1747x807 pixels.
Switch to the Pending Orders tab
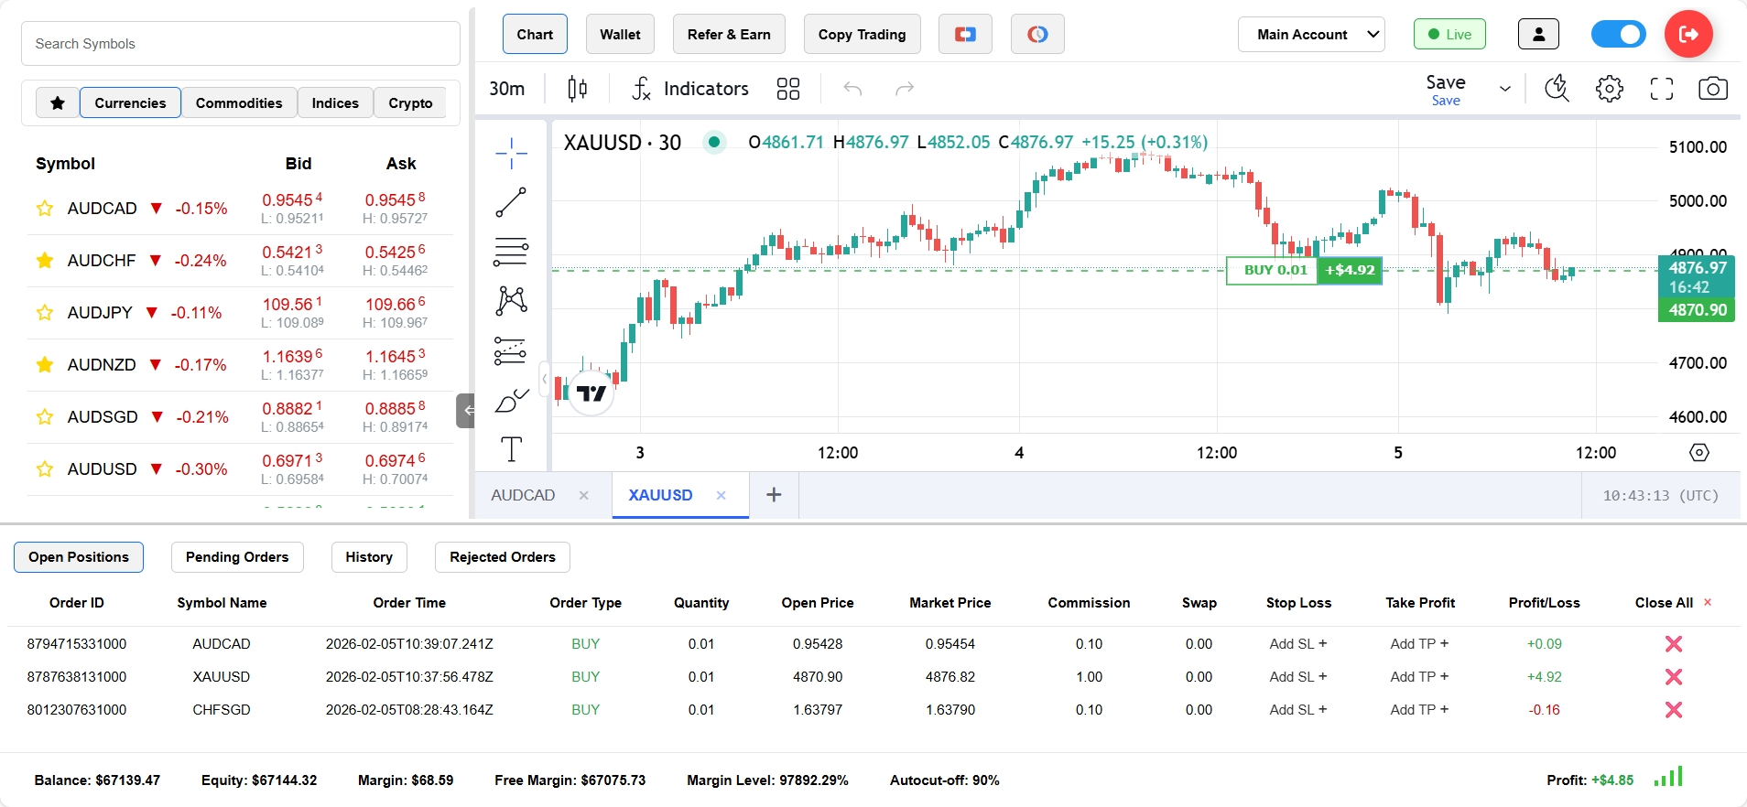[x=237, y=557]
